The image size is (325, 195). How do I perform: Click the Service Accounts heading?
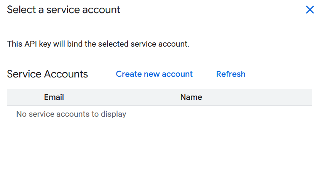(x=47, y=74)
